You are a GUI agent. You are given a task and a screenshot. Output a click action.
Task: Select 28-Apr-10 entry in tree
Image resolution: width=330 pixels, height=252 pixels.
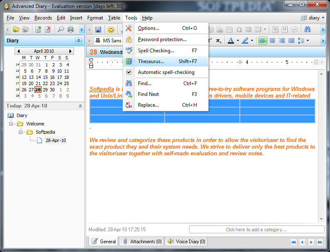click(x=56, y=140)
